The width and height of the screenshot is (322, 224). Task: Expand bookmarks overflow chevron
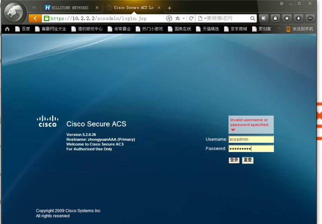coord(279,28)
